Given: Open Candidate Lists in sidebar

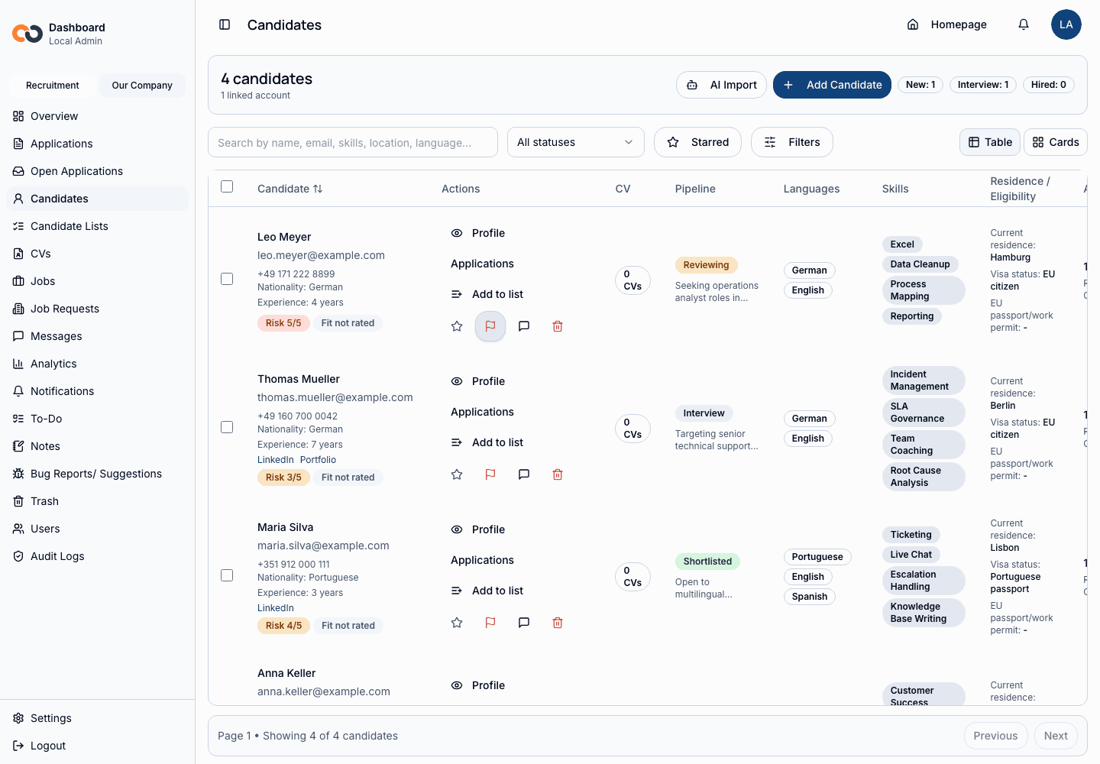Looking at the screenshot, I should click(x=98, y=226).
